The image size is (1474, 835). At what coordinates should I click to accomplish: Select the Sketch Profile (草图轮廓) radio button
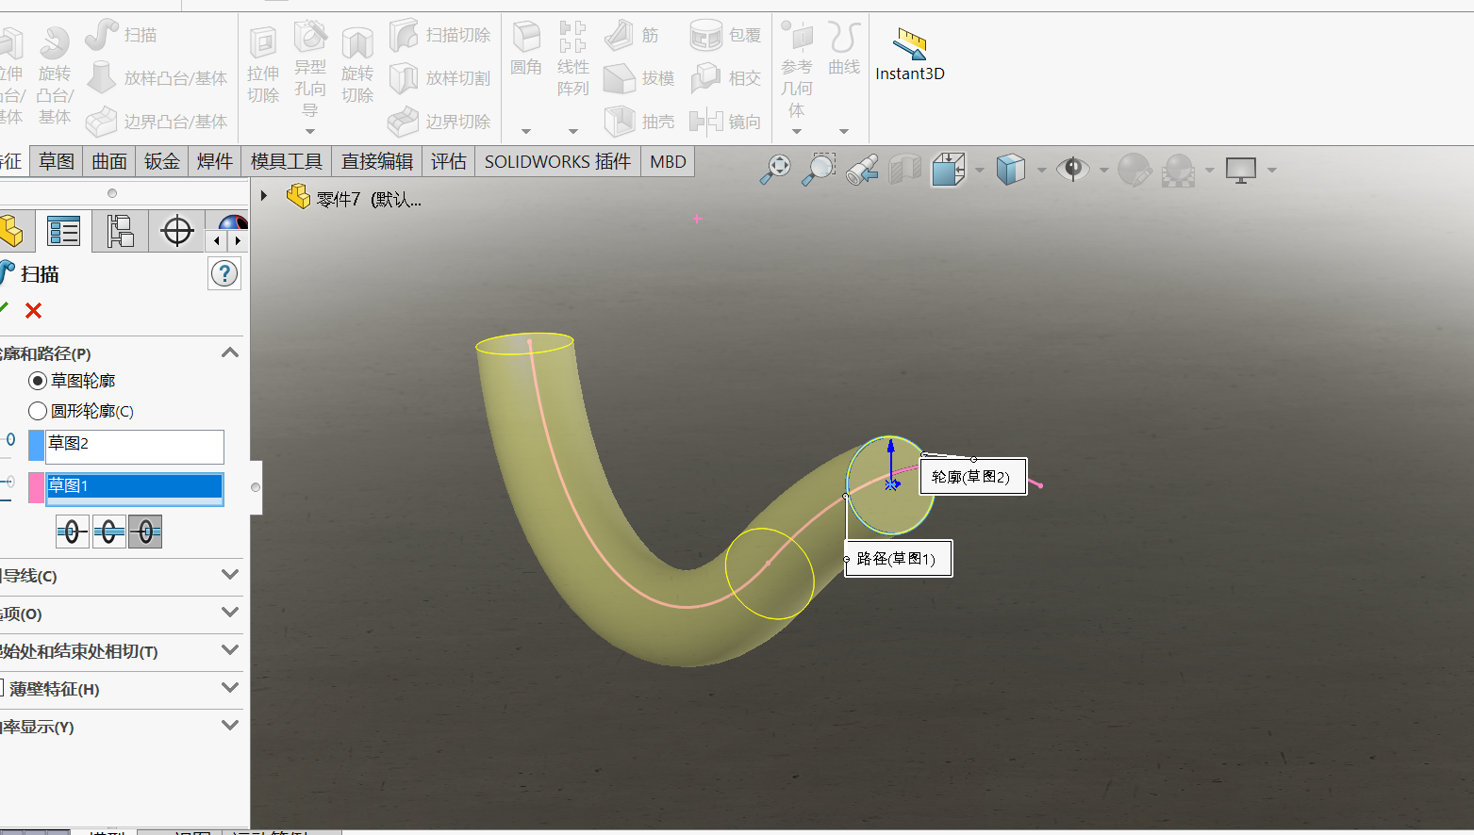pyautogui.click(x=38, y=381)
